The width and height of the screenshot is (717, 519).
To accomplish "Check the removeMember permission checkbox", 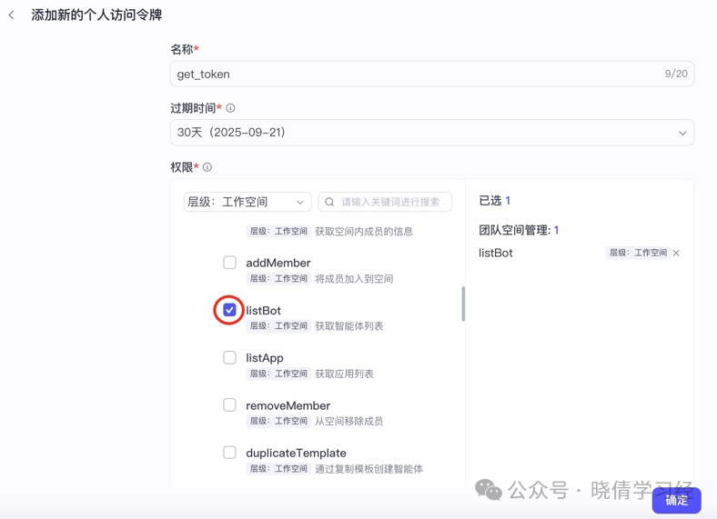I will 229,405.
